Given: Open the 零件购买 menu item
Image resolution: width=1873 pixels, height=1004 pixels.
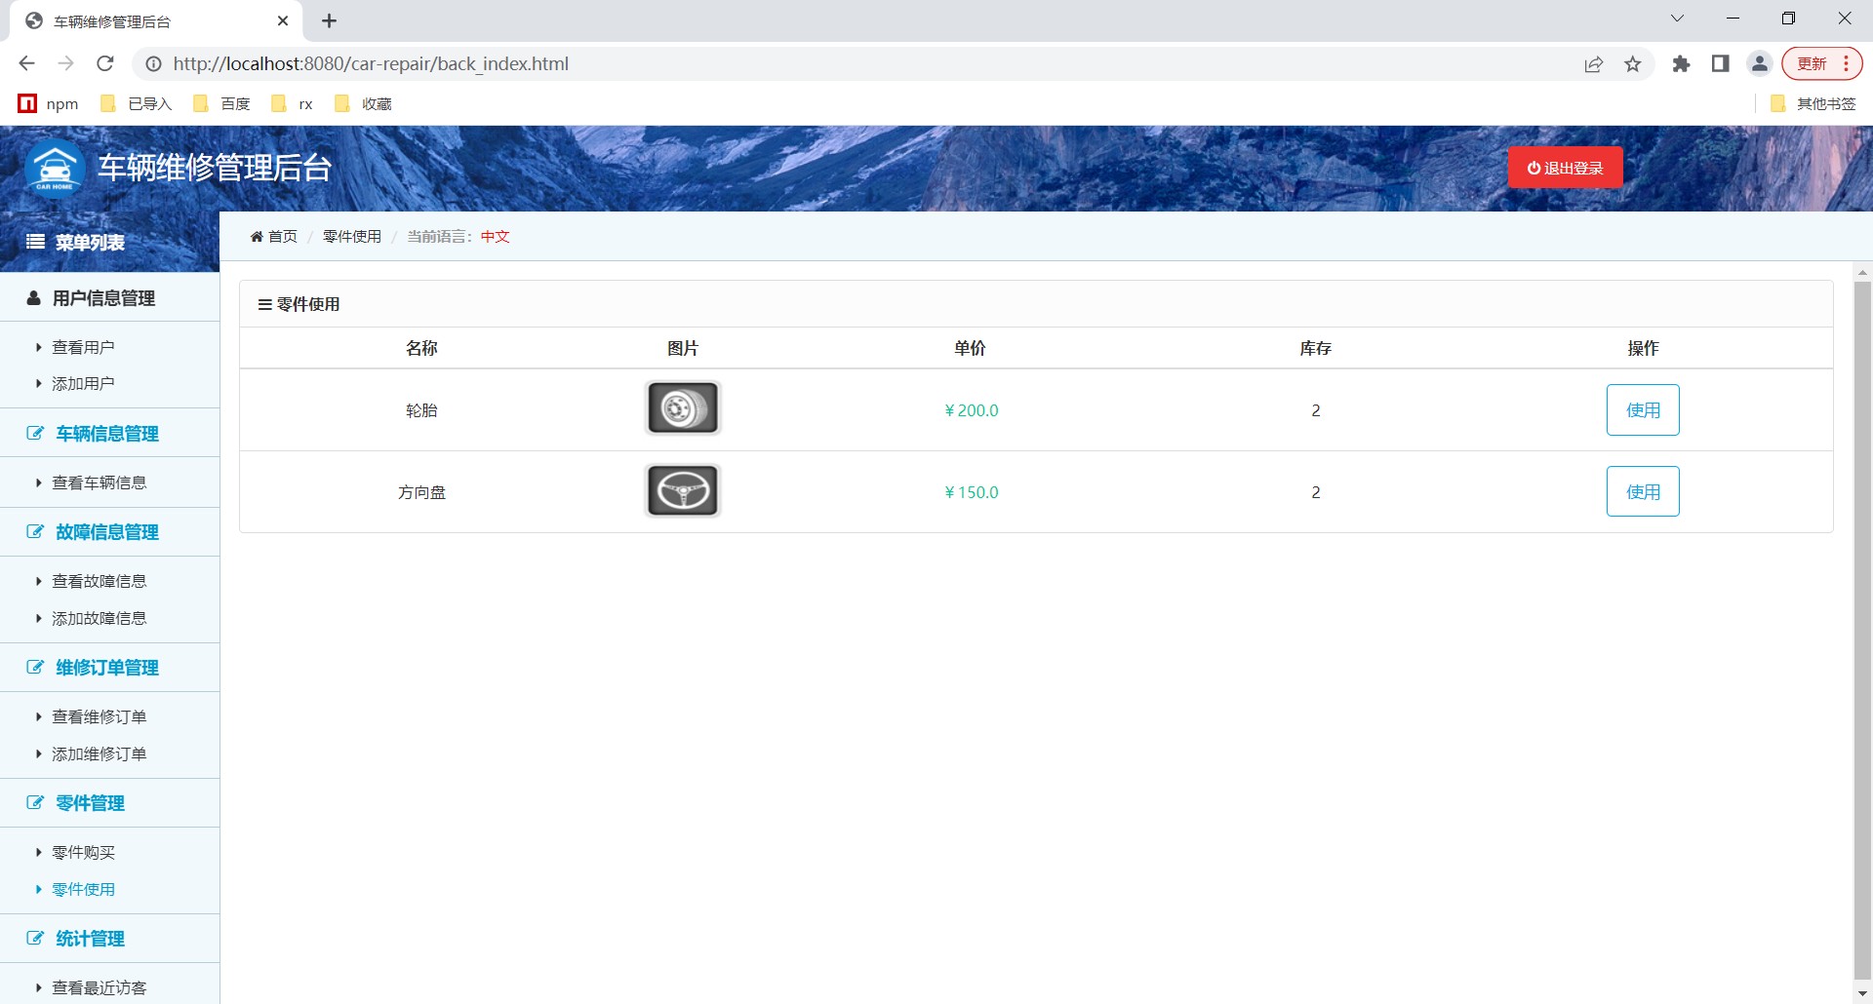Looking at the screenshot, I should coord(83,853).
